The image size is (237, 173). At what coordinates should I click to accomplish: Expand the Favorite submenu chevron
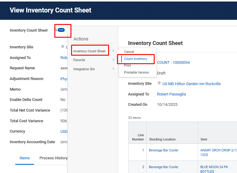pyautogui.click(x=113, y=60)
